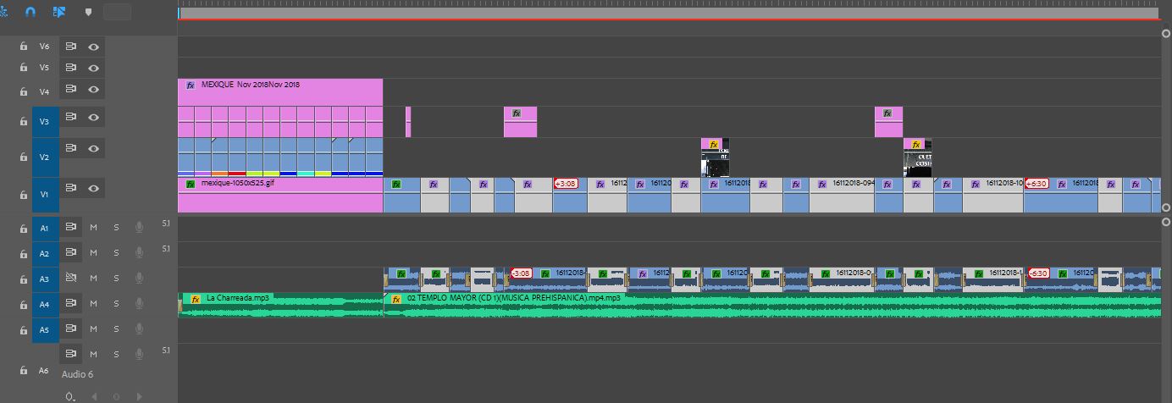The image size is (1172, 403).
Task: Click the work area bar above timeline
Action: pyautogui.click(x=669, y=13)
